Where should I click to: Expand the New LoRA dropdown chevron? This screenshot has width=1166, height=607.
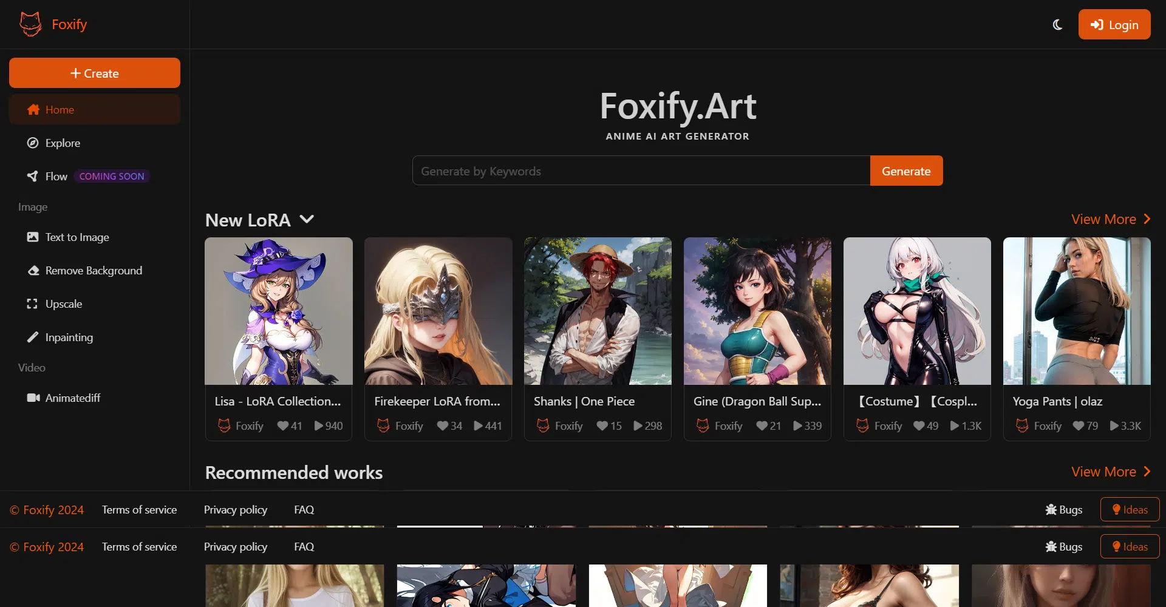click(x=307, y=220)
